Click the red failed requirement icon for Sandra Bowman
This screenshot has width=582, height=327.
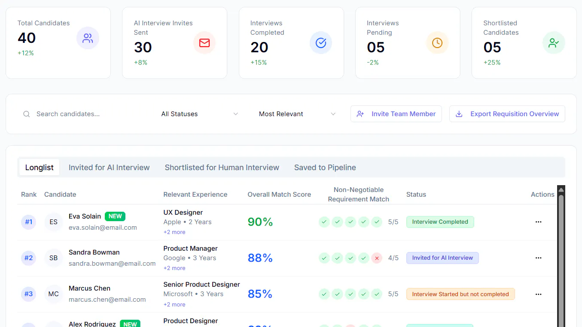pyautogui.click(x=377, y=258)
